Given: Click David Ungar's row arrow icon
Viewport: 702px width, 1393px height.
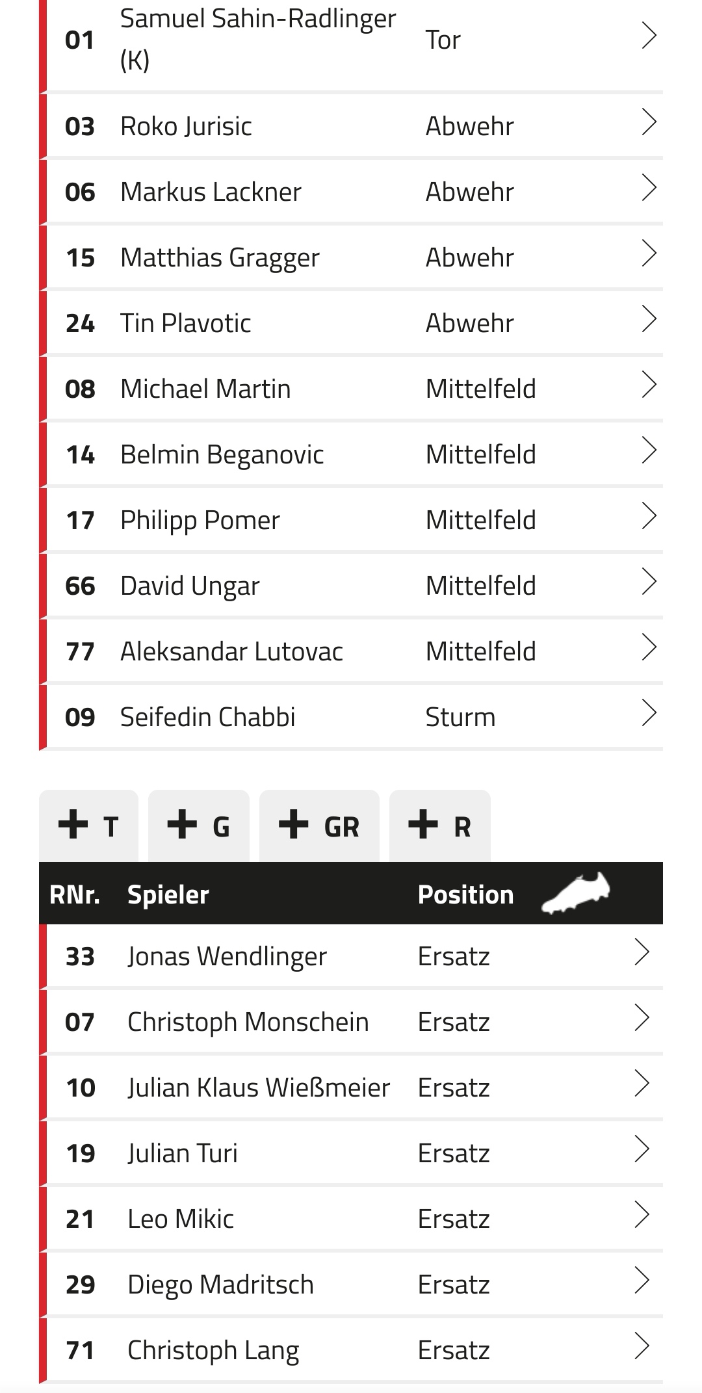Looking at the screenshot, I should point(649,582).
